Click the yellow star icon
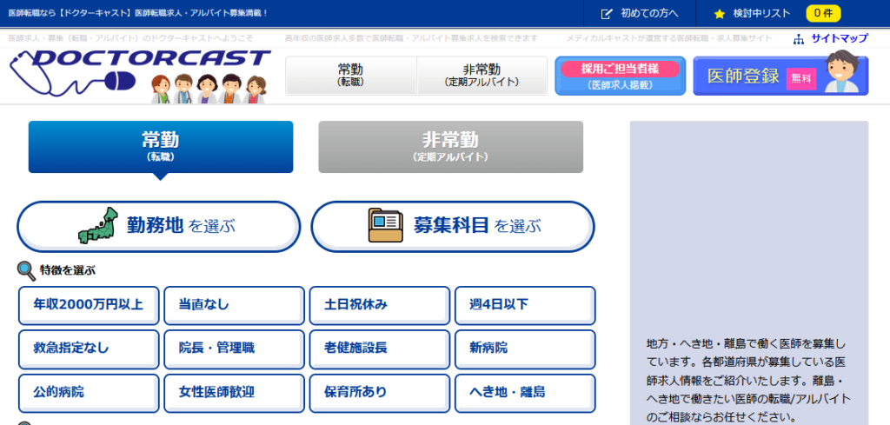This screenshot has width=890, height=425. pyautogui.click(x=719, y=14)
